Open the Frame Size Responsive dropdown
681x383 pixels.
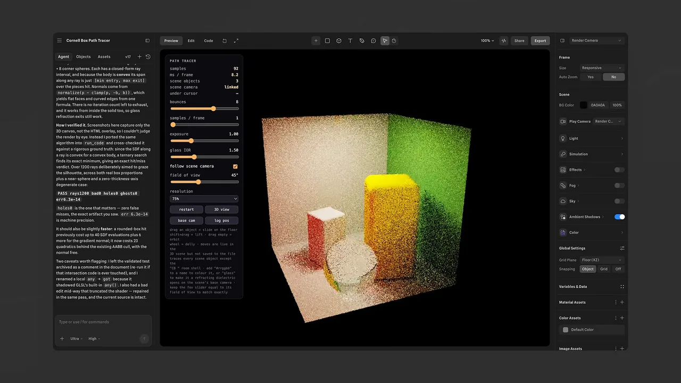(x=602, y=68)
